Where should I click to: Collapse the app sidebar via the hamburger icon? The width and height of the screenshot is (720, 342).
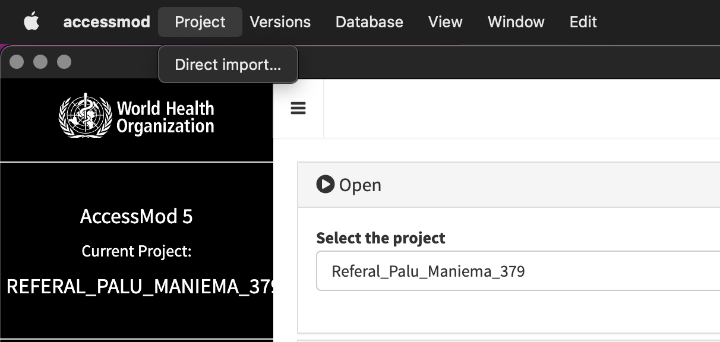point(298,108)
